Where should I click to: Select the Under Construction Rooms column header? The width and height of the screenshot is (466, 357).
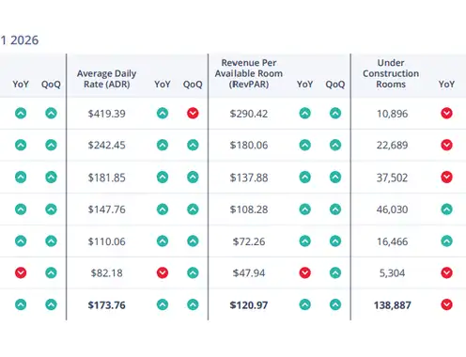coord(391,73)
